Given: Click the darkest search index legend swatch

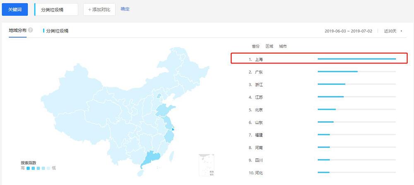Looking at the screenshot, I should [28, 168].
